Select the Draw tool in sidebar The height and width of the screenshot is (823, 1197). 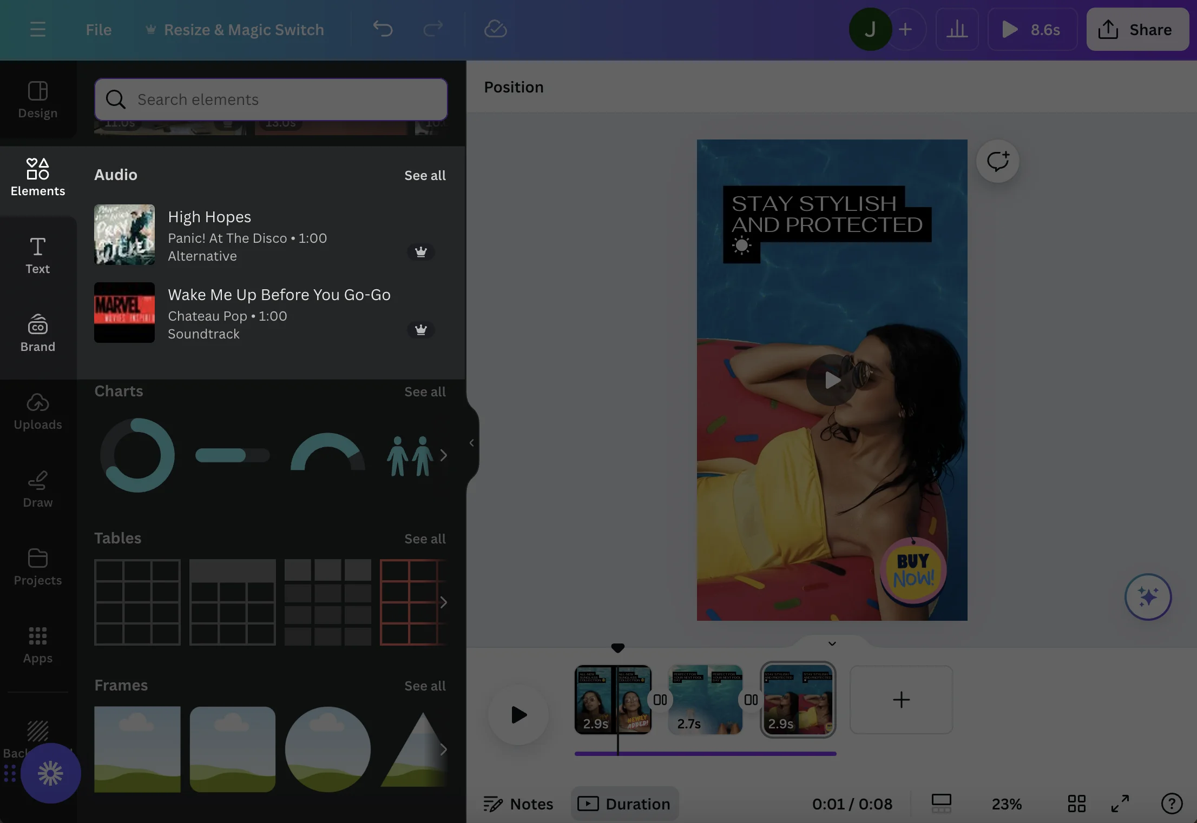coord(38,490)
